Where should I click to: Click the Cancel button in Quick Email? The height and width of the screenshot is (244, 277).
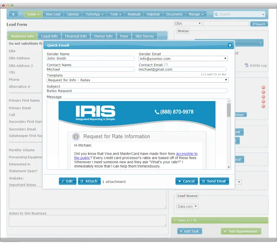tap(187, 181)
